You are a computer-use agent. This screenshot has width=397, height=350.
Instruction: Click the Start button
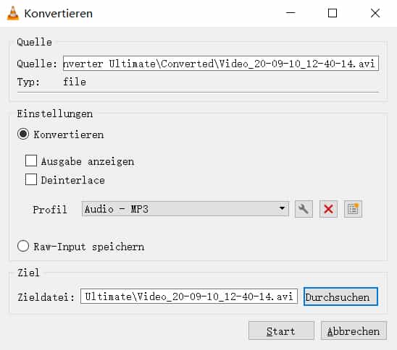coord(281,330)
